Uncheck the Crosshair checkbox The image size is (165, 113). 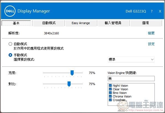110,100
